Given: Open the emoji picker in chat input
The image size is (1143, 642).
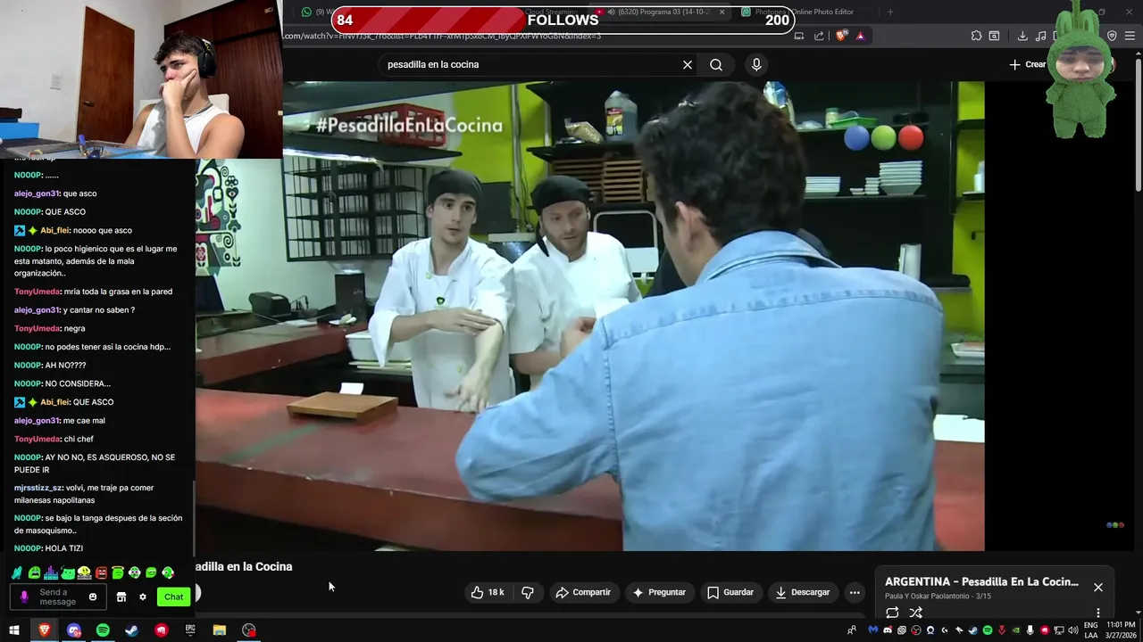Looking at the screenshot, I should (92, 597).
